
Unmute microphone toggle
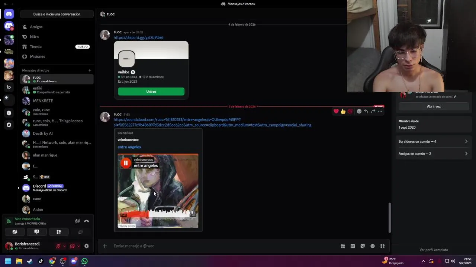tap(58, 246)
